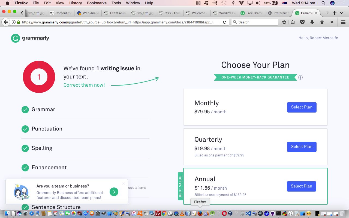
Task: Switch to the Preferences tab
Action: 278,13
